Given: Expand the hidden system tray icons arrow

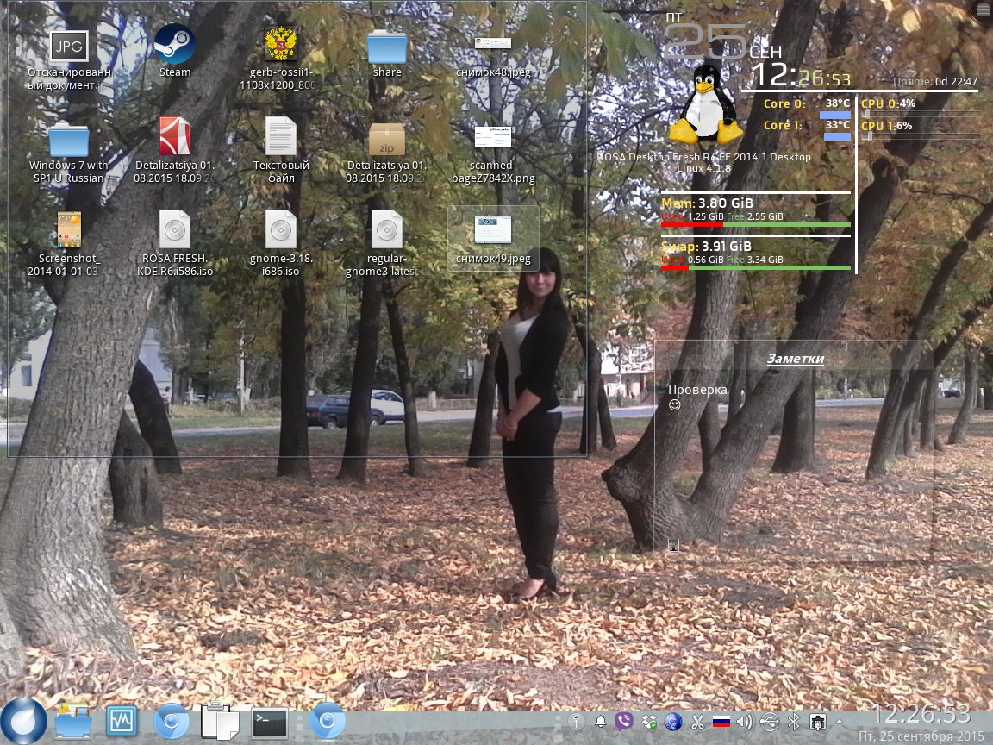Looking at the screenshot, I should (x=840, y=721).
